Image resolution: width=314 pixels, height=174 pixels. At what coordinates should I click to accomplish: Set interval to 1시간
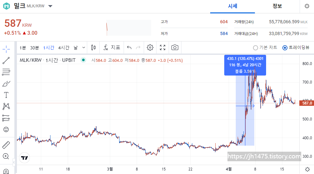click(x=49, y=48)
